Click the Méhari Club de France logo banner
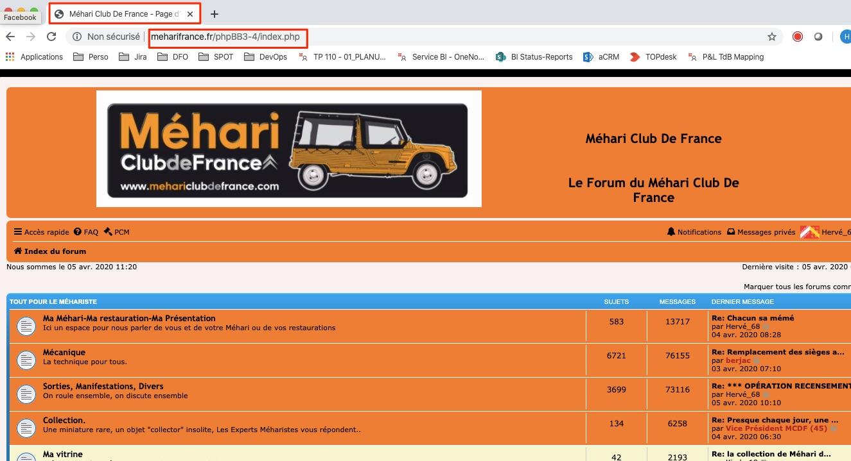 (x=288, y=149)
